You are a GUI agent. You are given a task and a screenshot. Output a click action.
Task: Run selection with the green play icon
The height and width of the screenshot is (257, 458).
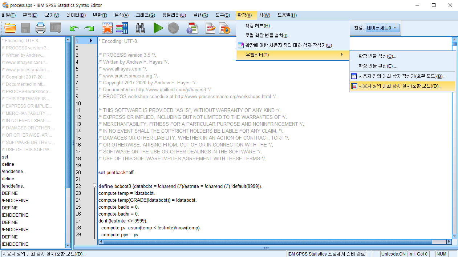[x=158, y=28]
